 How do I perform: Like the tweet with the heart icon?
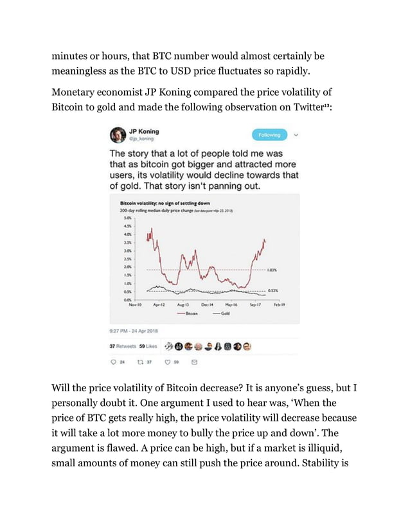click(168, 362)
